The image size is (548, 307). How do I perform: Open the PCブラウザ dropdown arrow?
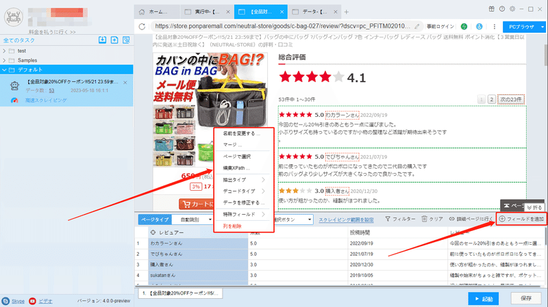pyautogui.click(x=543, y=27)
